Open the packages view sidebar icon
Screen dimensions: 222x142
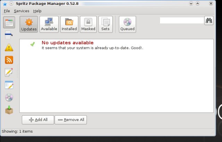[x=9, y=23]
